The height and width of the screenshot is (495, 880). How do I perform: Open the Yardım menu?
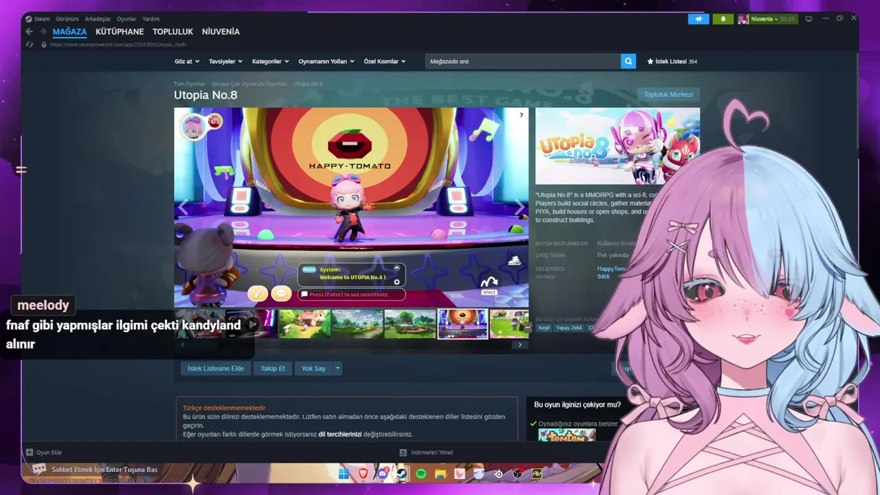coord(151,19)
